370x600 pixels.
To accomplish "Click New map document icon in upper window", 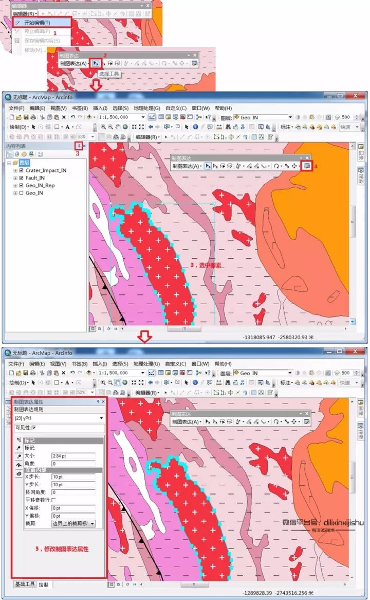I will pos(12,117).
